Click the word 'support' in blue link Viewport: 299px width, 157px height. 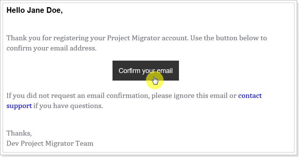pyautogui.click(x=19, y=106)
